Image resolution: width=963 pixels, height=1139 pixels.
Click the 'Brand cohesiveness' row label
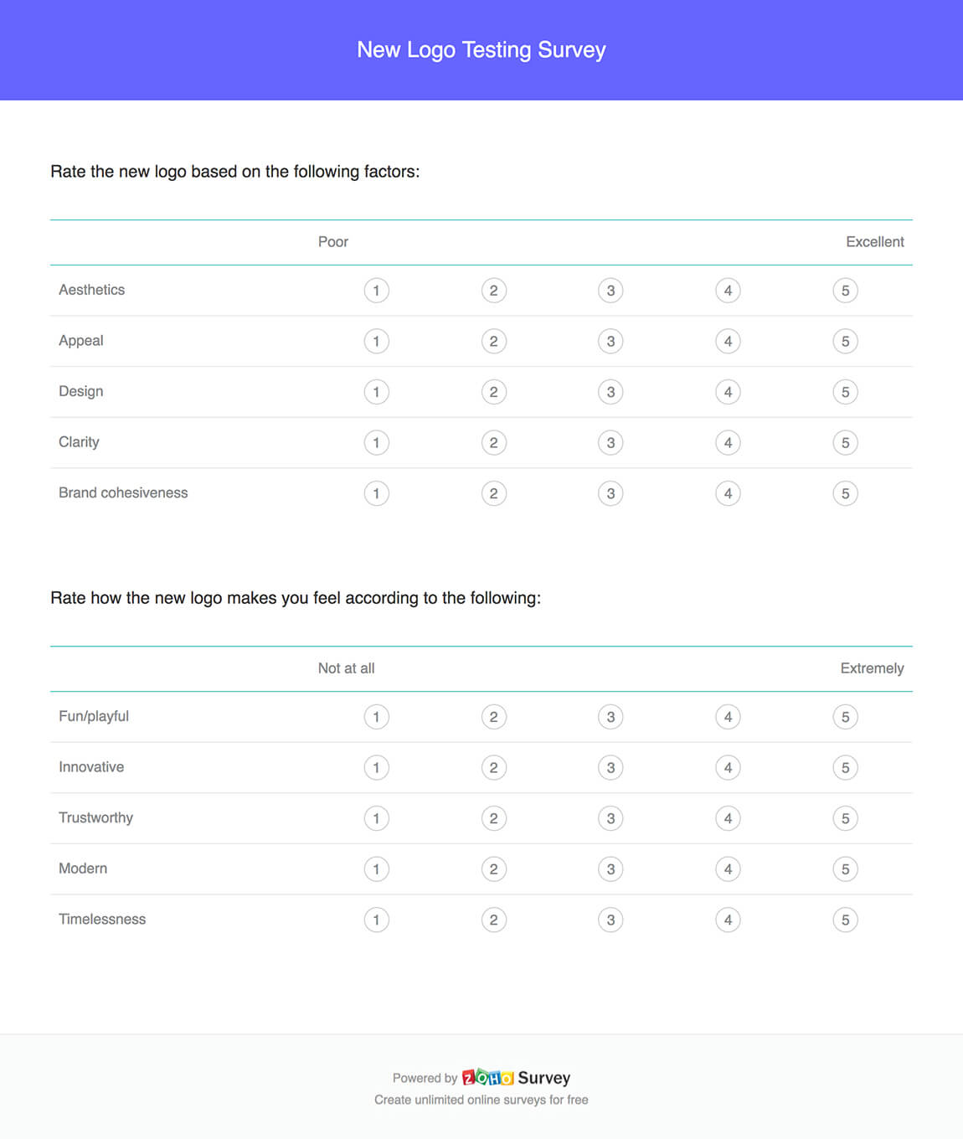click(123, 492)
